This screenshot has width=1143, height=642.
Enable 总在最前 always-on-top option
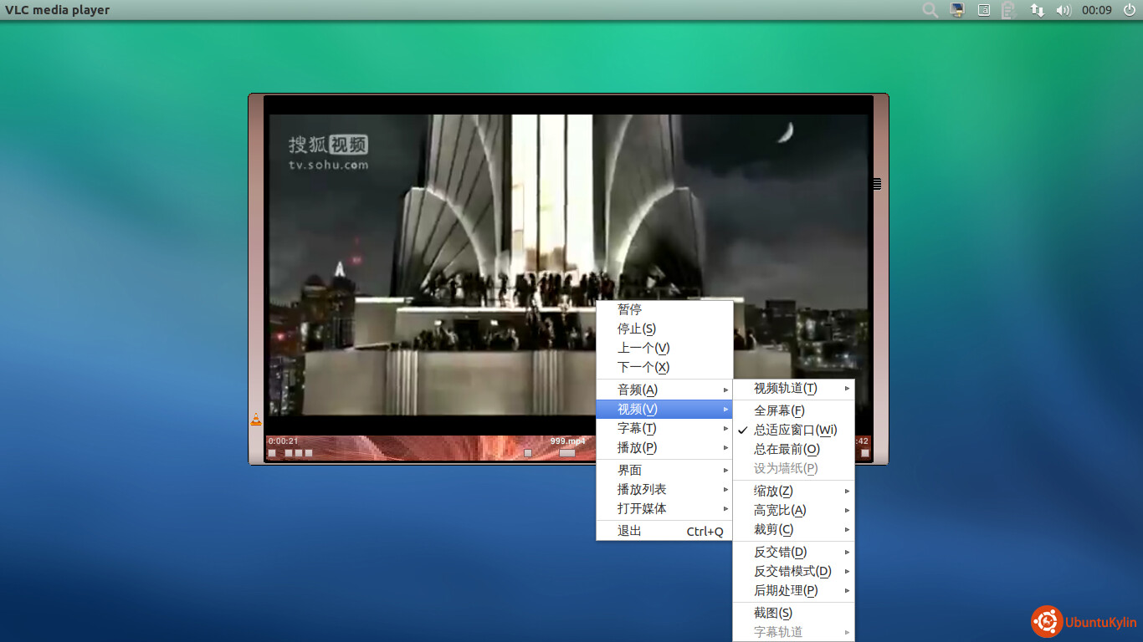tap(787, 449)
